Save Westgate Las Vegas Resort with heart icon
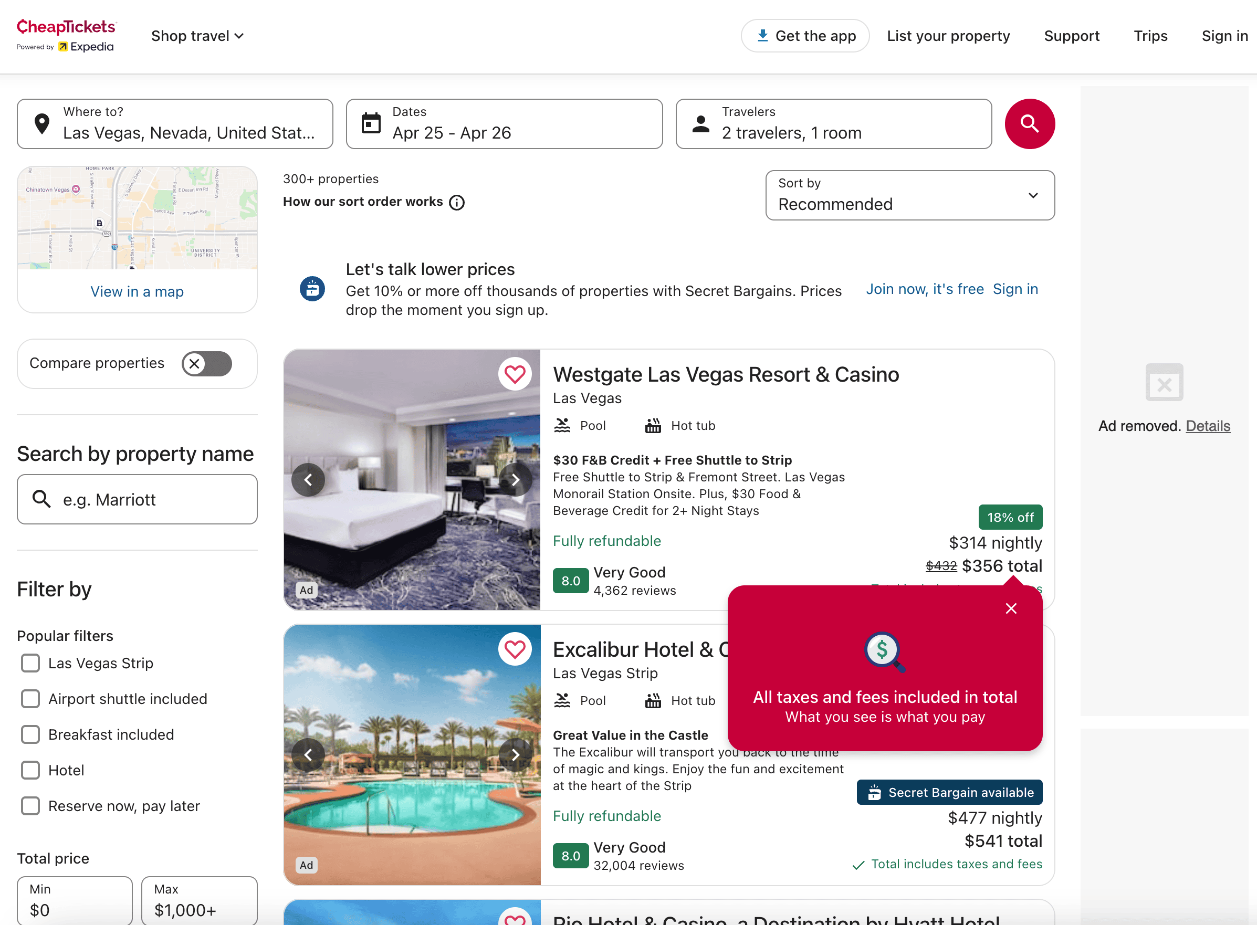 click(515, 374)
